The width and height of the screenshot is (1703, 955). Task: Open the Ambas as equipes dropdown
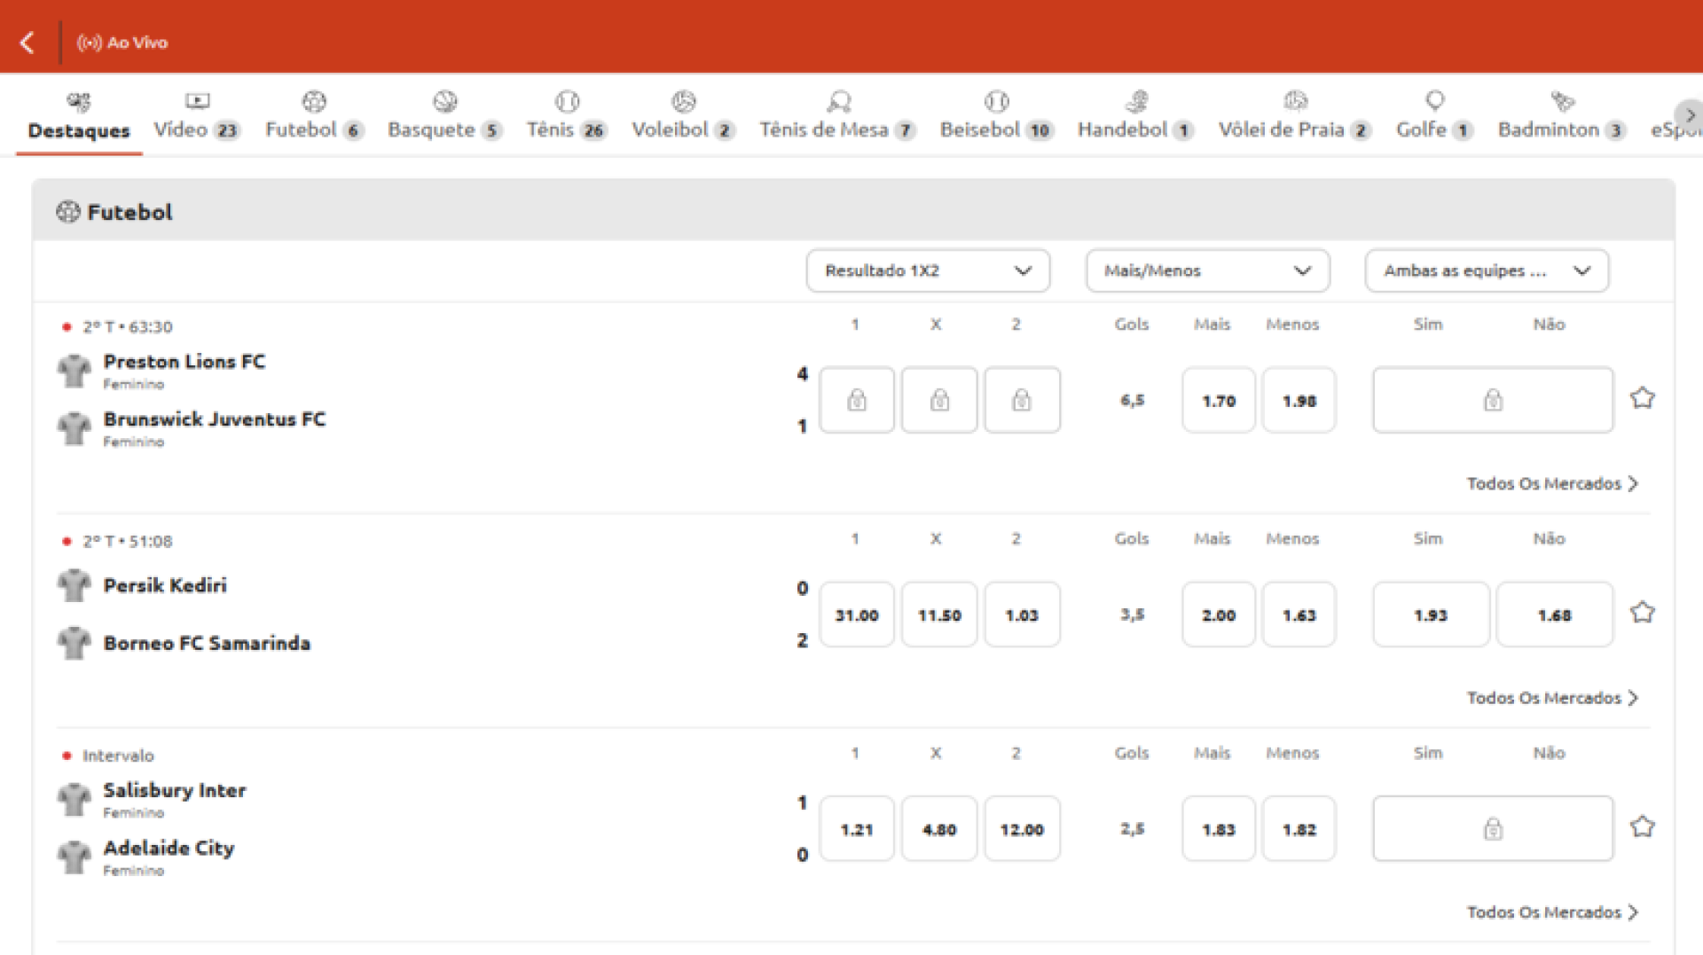click(1486, 270)
